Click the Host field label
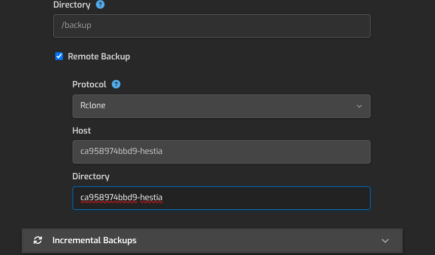Viewport: 435px width, 255px height. (x=82, y=131)
